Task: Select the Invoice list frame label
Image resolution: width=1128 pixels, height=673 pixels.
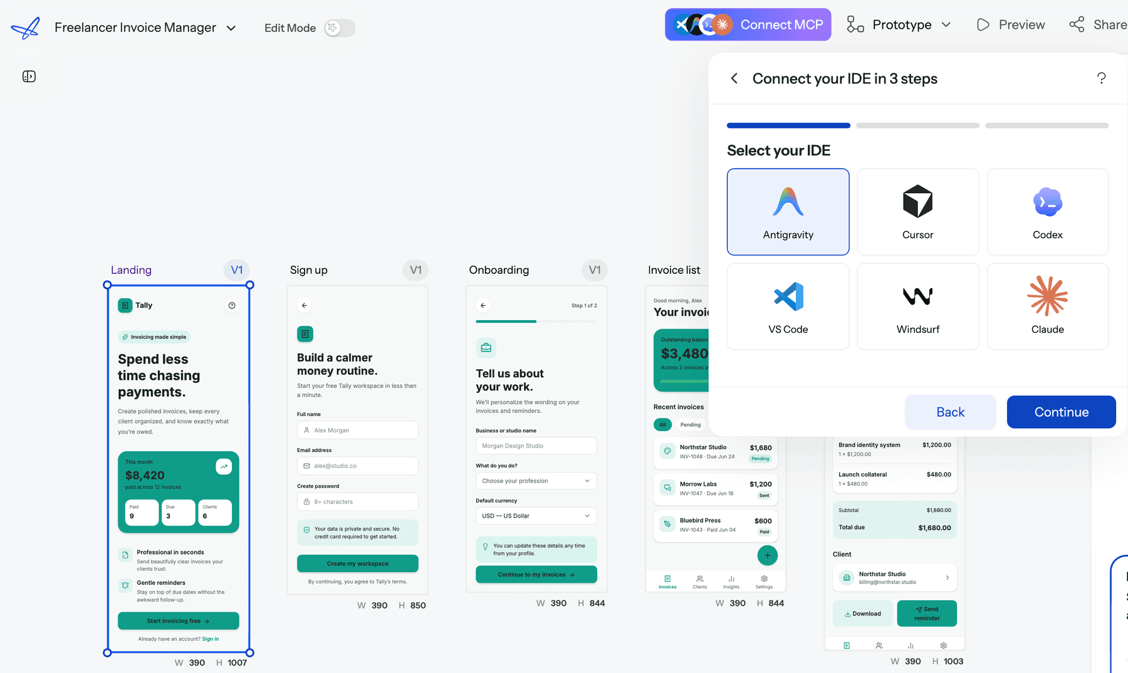Action: (x=674, y=270)
